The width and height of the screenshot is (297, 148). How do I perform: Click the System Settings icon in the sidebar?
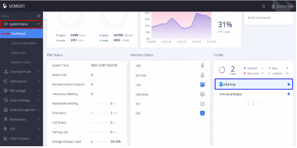pyautogui.click(x=6, y=100)
